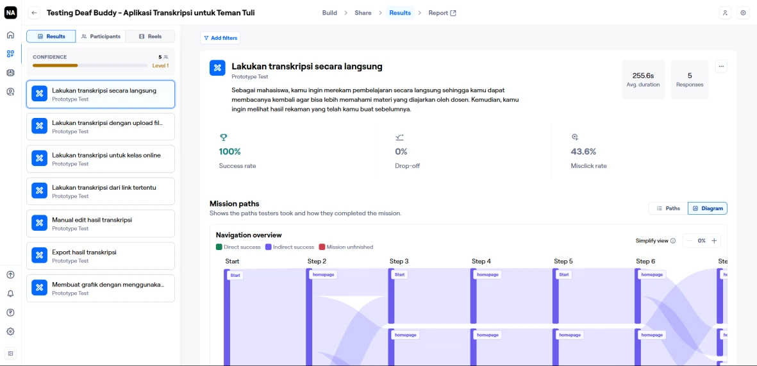Click the 'Navigation overview' heading
The image size is (757, 366).
249,235
